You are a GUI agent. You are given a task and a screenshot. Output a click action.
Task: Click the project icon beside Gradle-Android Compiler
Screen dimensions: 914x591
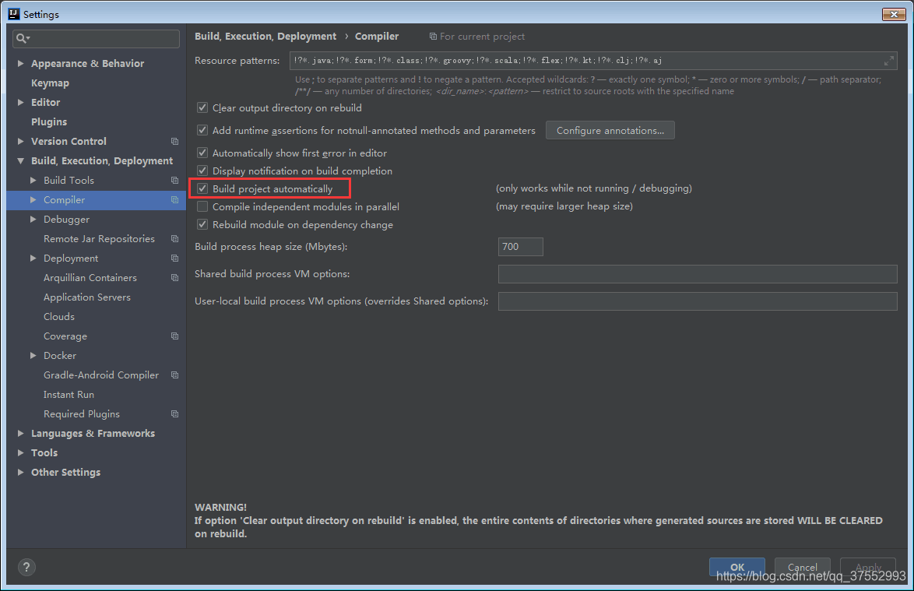pyautogui.click(x=174, y=375)
